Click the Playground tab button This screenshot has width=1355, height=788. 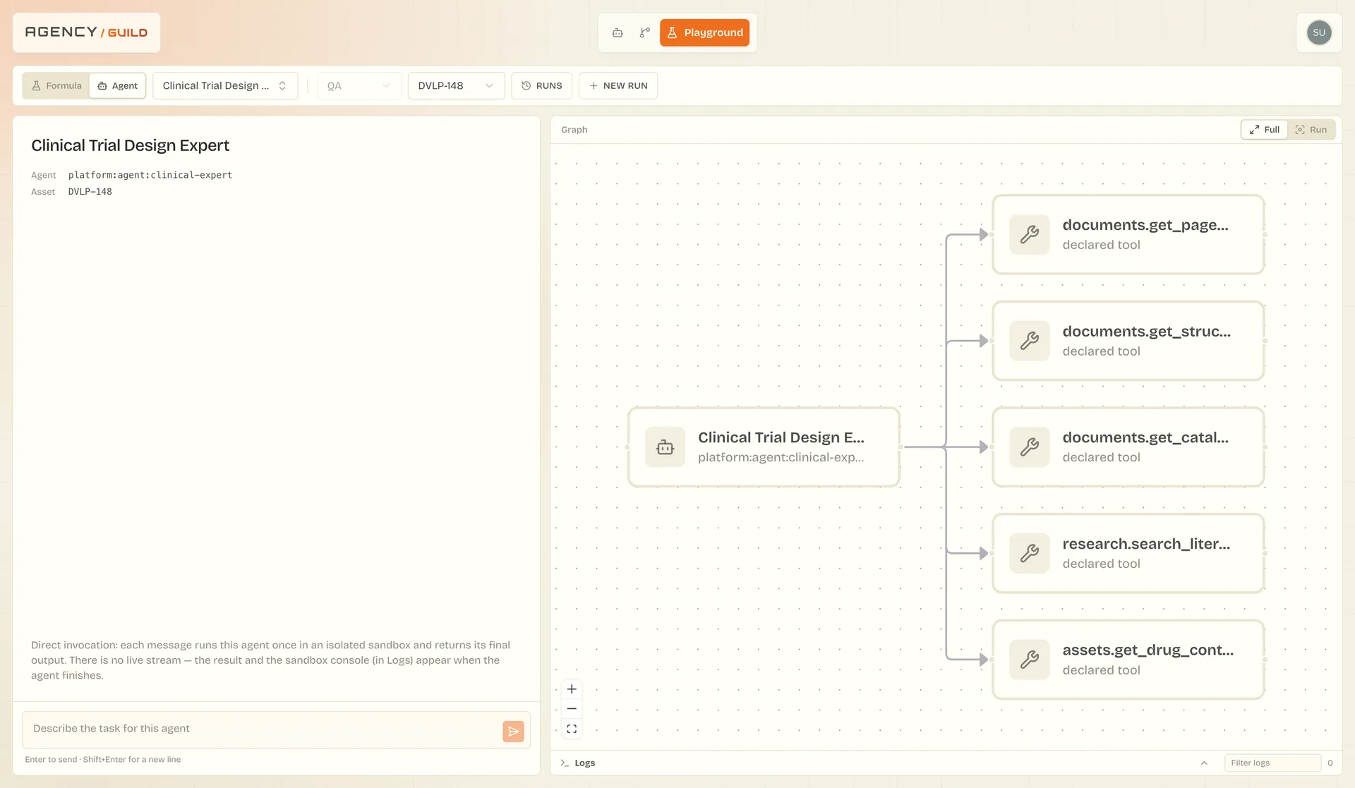tap(704, 32)
